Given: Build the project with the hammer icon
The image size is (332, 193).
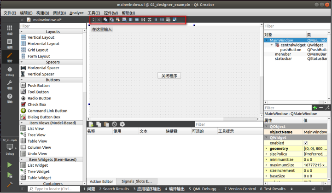Looking at the screenshot, I should [x=10, y=185].
